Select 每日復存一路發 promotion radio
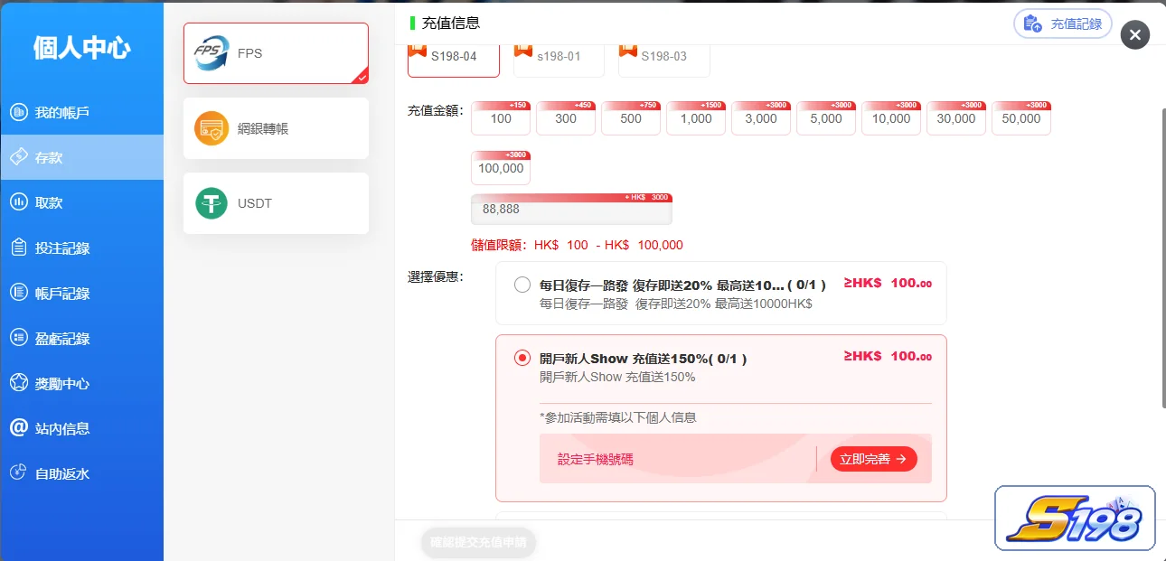1166x561 pixels. click(x=522, y=285)
